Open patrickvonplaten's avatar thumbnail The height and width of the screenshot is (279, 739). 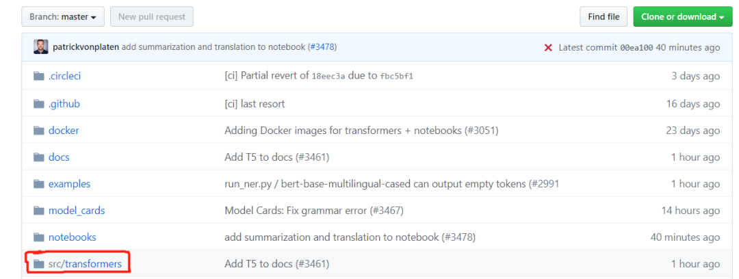click(40, 47)
